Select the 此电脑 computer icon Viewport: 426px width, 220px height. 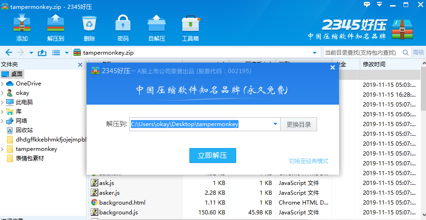tap(10, 102)
